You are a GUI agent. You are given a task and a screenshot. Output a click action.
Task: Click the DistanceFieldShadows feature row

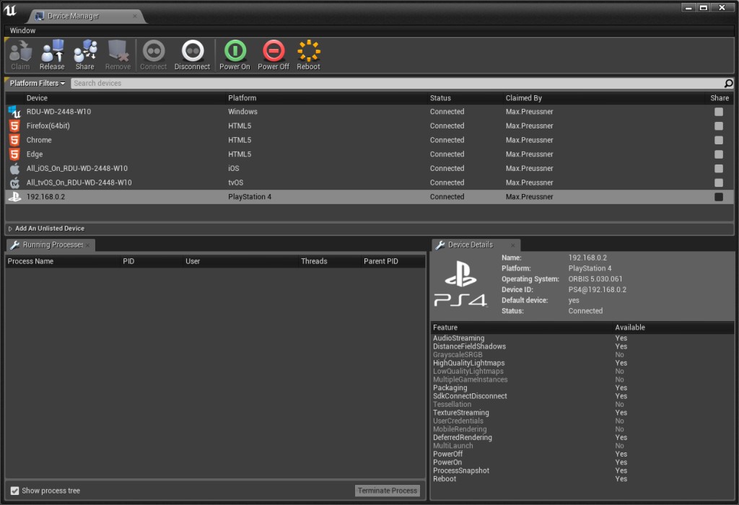(582, 346)
